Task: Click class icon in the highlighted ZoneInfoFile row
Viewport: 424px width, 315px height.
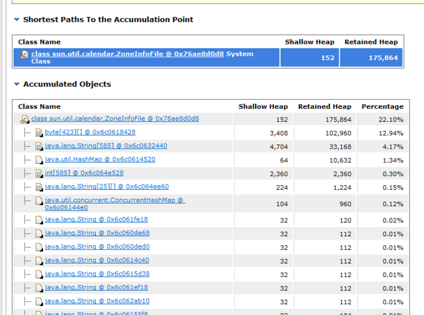Action: pyautogui.click(x=24, y=55)
